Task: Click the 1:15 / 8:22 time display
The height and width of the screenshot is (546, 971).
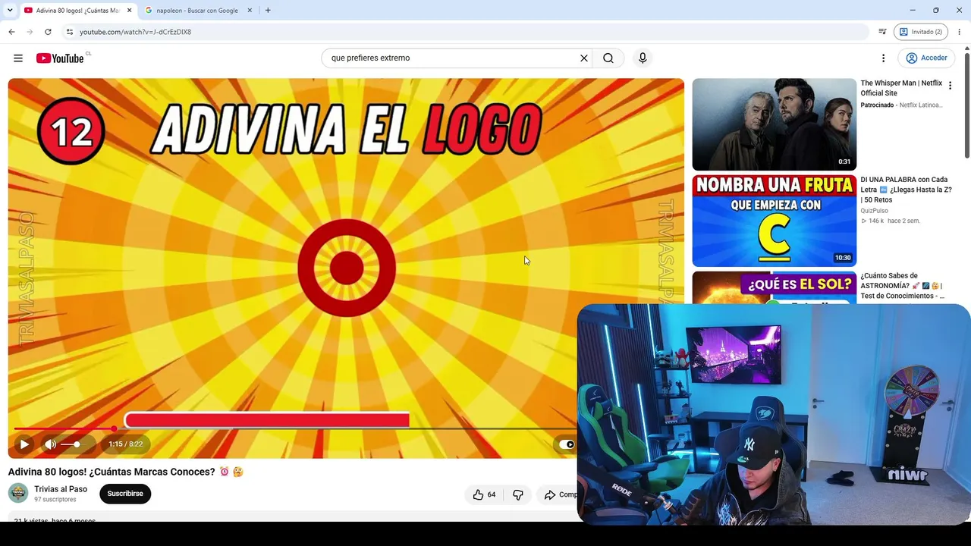Action: pyautogui.click(x=125, y=444)
